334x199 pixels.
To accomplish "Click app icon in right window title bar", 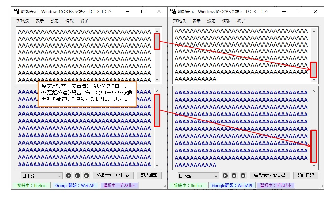I will coord(173,11).
